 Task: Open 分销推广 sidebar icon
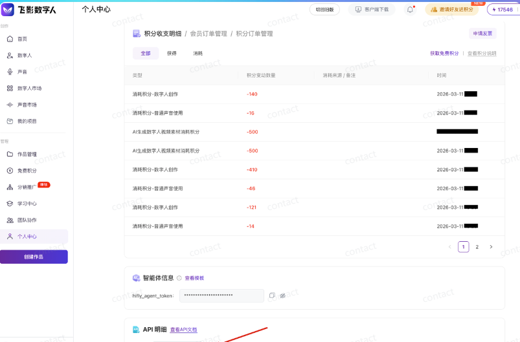[10, 187]
